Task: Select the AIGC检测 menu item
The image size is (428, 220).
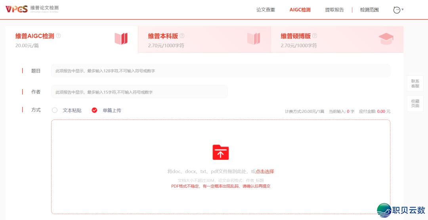Action: [x=300, y=10]
